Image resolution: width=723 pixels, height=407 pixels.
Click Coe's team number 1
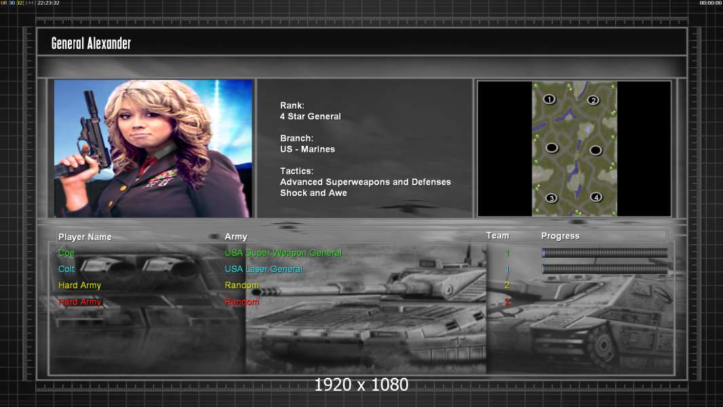click(x=507, y=253)
